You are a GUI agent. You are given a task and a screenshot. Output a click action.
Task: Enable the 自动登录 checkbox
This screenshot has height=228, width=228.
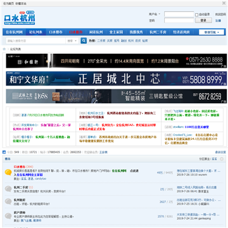click(197, 15)
